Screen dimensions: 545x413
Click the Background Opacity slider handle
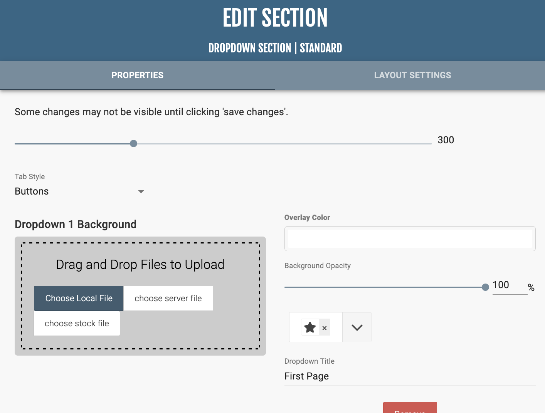click(x=485, y=287)
